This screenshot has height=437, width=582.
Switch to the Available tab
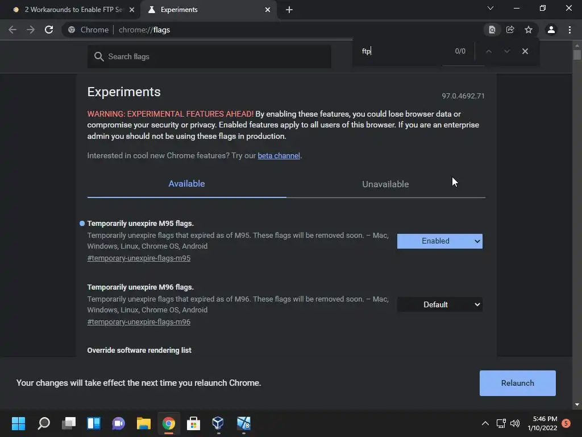(186, 184)
